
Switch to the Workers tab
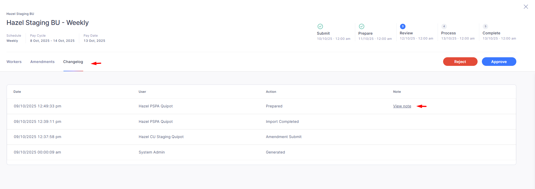click(x=14, y=62)
